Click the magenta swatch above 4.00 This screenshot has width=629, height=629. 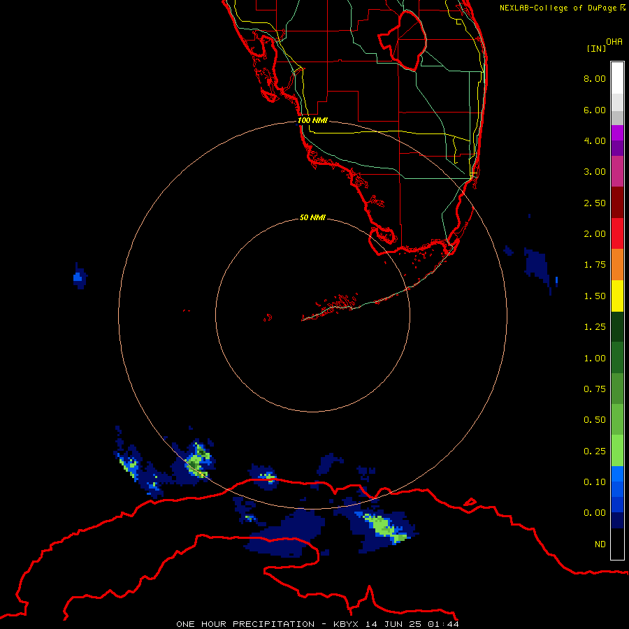click(x=617, y=133)
